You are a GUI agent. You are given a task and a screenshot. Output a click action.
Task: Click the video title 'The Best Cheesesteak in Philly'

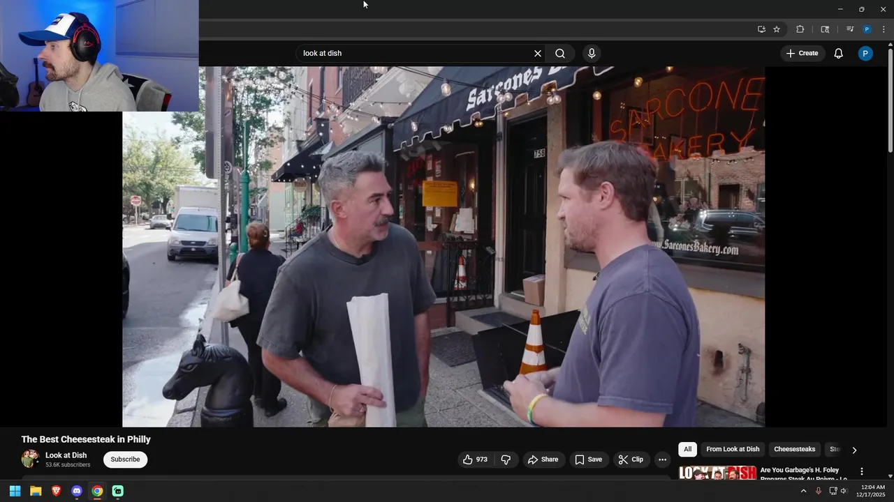(x=86, y=439)
